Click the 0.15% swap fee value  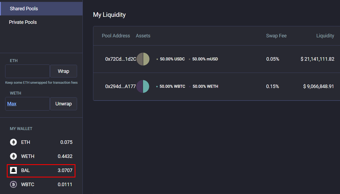pos(273,86)
